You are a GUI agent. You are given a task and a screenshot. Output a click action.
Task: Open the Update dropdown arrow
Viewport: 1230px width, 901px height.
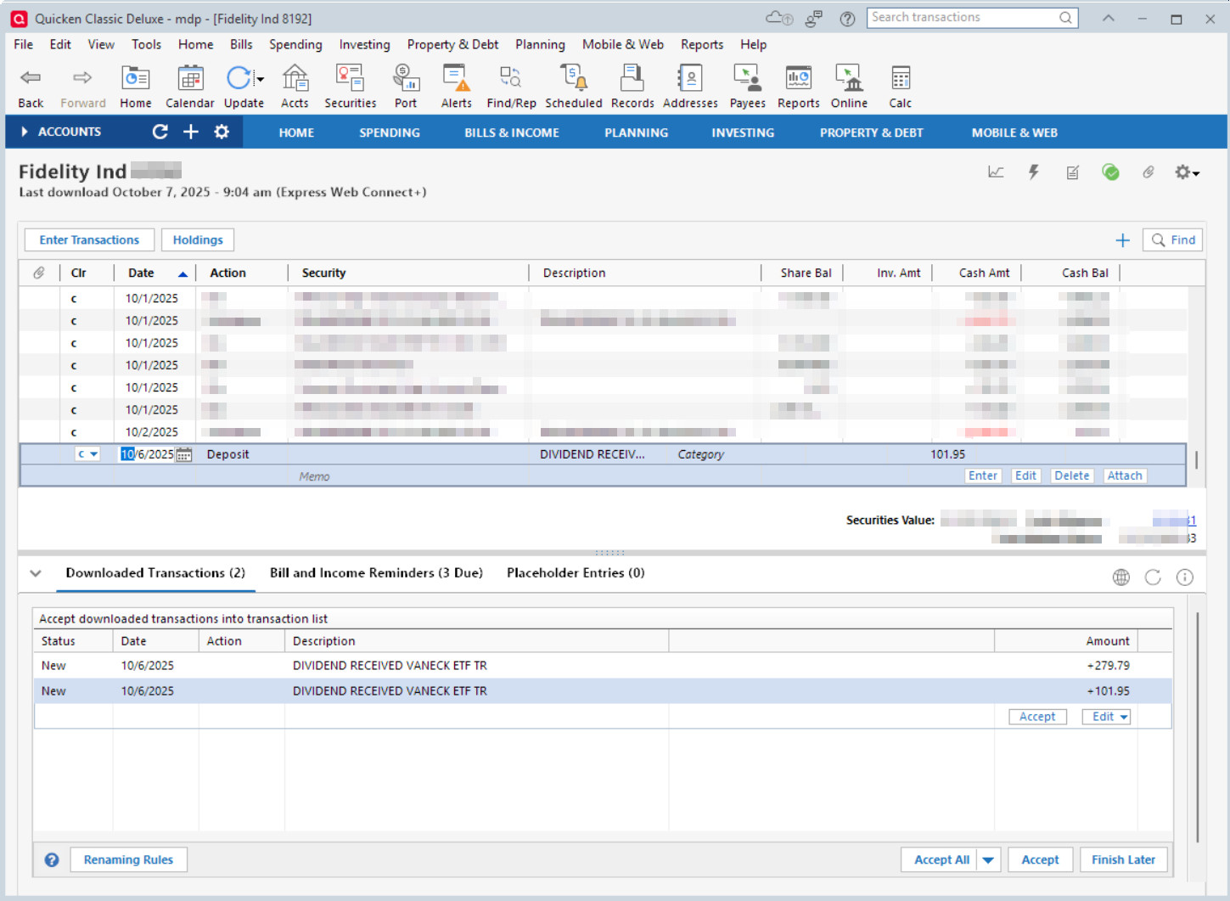tap(261, 79)
